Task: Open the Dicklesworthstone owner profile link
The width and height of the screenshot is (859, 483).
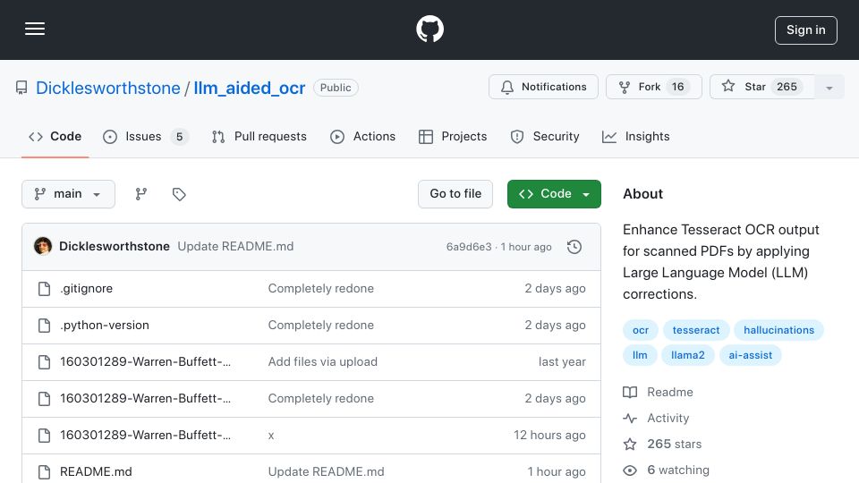Action: [108, 88]
